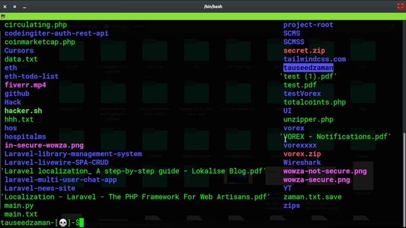This screenshot has height=228, width=406.
Task: Click the fiverr.mp4 file name
Action: click(x=25, y=85)
